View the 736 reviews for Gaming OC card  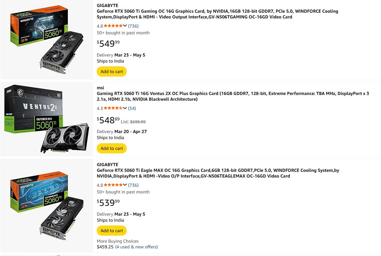(133, 26)
